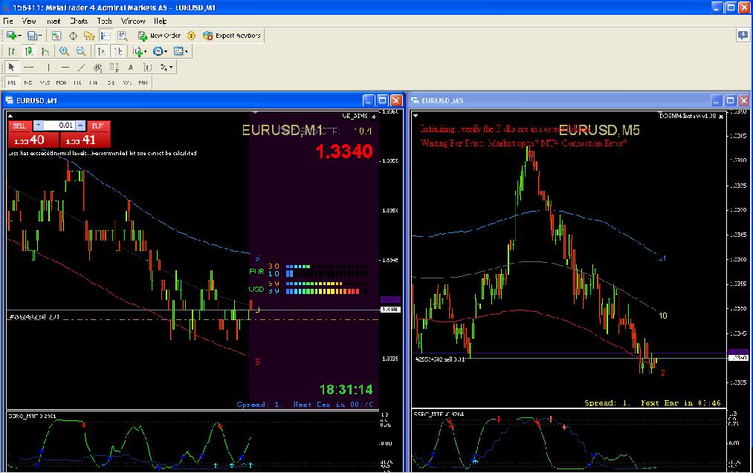The height and width of the screenshot is (473, 753).
Task: Select the Crosshair tool
Action: 29,67
